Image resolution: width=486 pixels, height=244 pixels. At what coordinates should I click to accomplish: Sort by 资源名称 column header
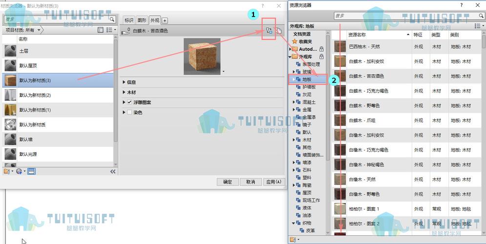click(x=379, y=35)
